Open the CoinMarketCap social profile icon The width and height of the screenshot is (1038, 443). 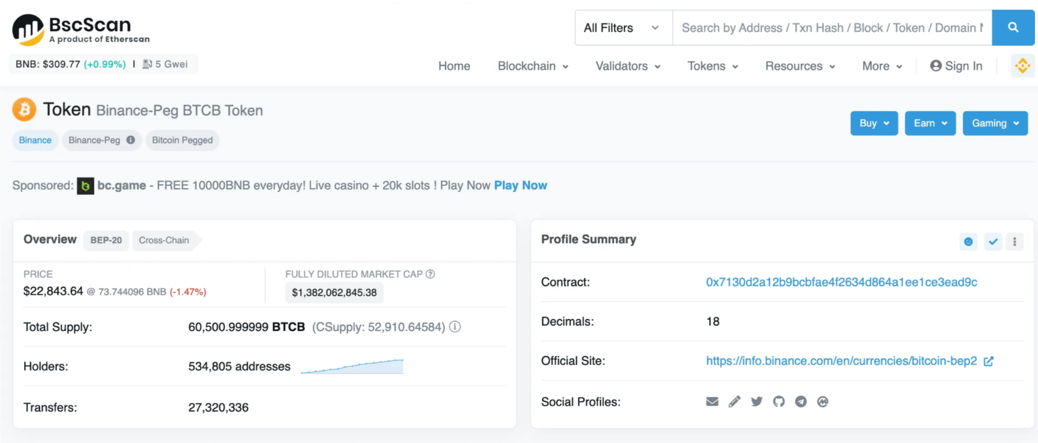click(823, 402)
